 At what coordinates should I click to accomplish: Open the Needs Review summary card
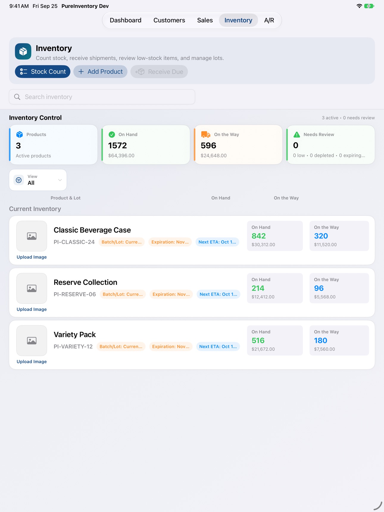click(331, 145)
